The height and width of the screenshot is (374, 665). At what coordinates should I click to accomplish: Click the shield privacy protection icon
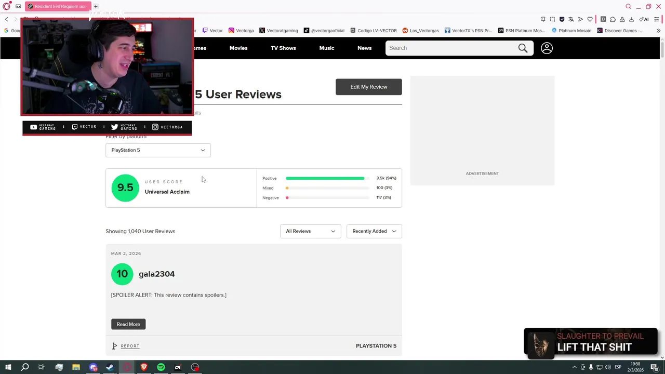coord(562,19)
